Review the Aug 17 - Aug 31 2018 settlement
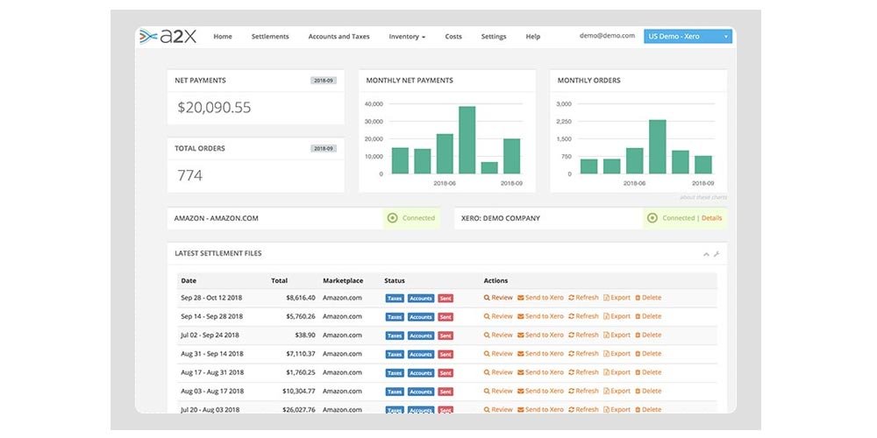Viewport: 877px width, 438px height. click(498, 372)
